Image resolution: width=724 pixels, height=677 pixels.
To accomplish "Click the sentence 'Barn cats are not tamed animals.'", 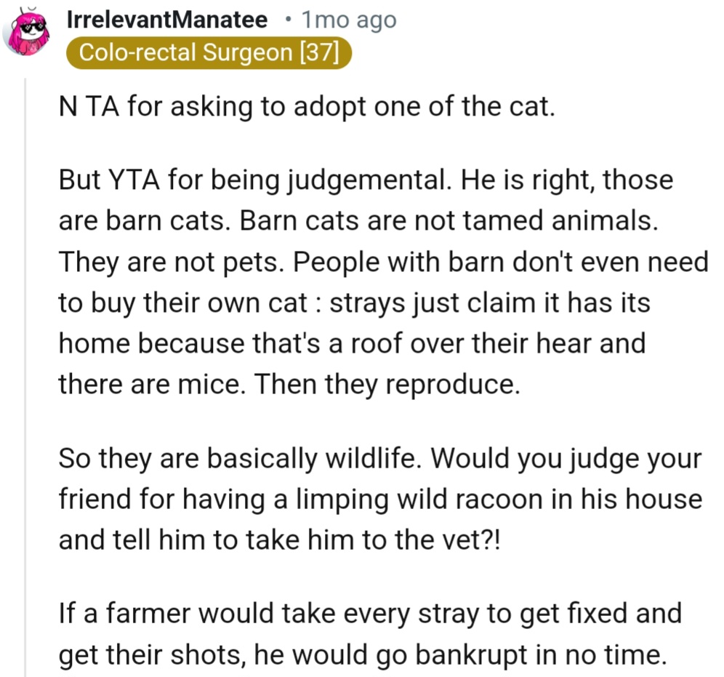I will [449, 221].
